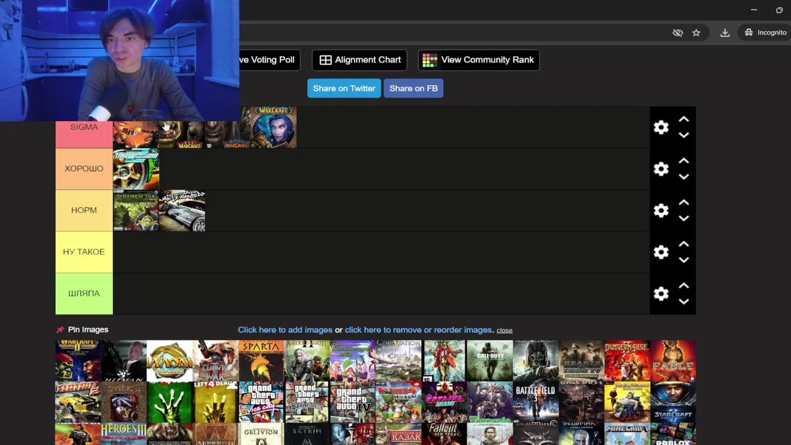
Task: Share tier list on Twitter
Action: pyautogui.click(x=344, y=88)
